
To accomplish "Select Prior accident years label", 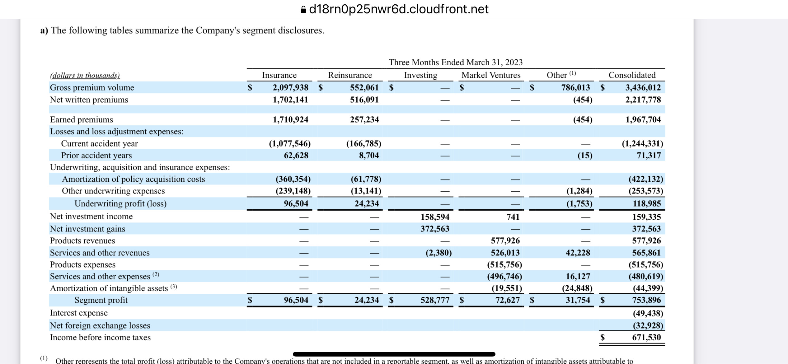I will [x=96, y=155].
